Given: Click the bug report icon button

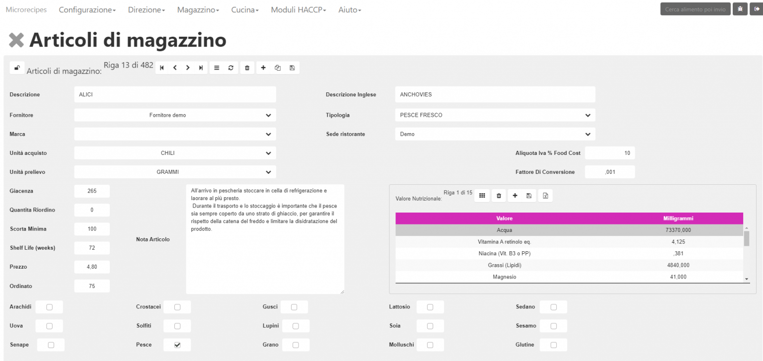Looking at the screenshot, I should 740,9.
